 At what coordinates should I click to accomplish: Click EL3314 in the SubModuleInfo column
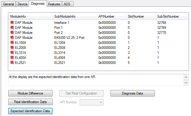click(60, 53)
